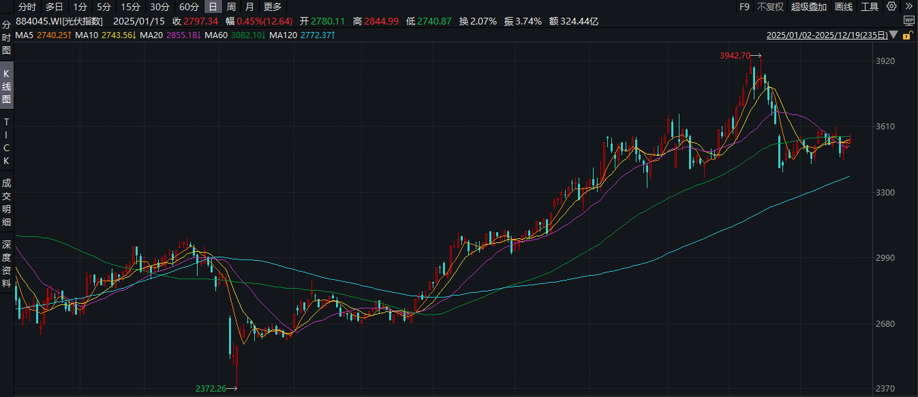This screenshot has height=397, width=918.
Task: Open 成交明细 side tab
Action: (x=7, y=202)
